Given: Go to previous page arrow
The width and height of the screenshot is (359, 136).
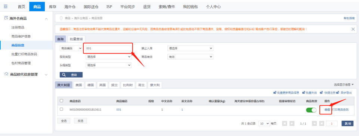Looking at the screenshot, I should click(292, 123).
